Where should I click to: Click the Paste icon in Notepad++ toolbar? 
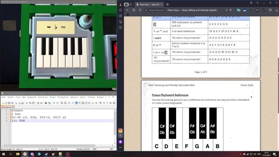click(34, 103)
